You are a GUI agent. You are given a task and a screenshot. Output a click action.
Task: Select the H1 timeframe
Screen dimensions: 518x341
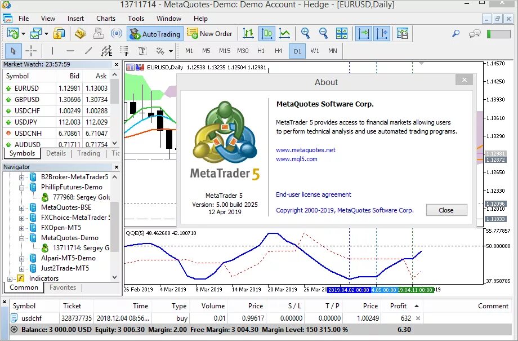261,51
